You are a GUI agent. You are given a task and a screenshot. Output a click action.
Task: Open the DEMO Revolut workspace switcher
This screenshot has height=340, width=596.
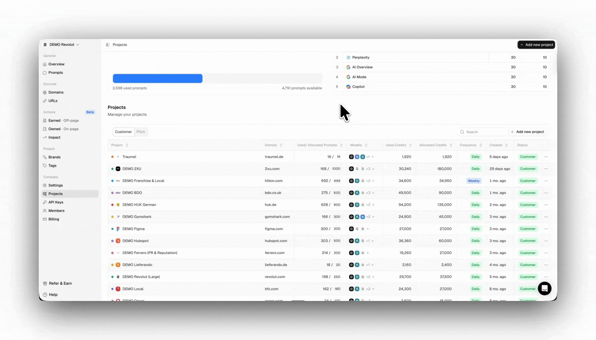tap(61, 45)
